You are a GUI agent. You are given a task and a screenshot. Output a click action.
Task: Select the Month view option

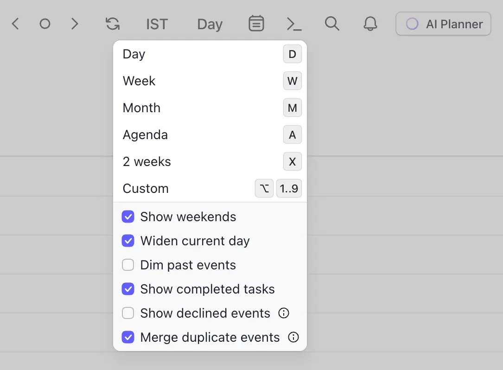point(141,108)
